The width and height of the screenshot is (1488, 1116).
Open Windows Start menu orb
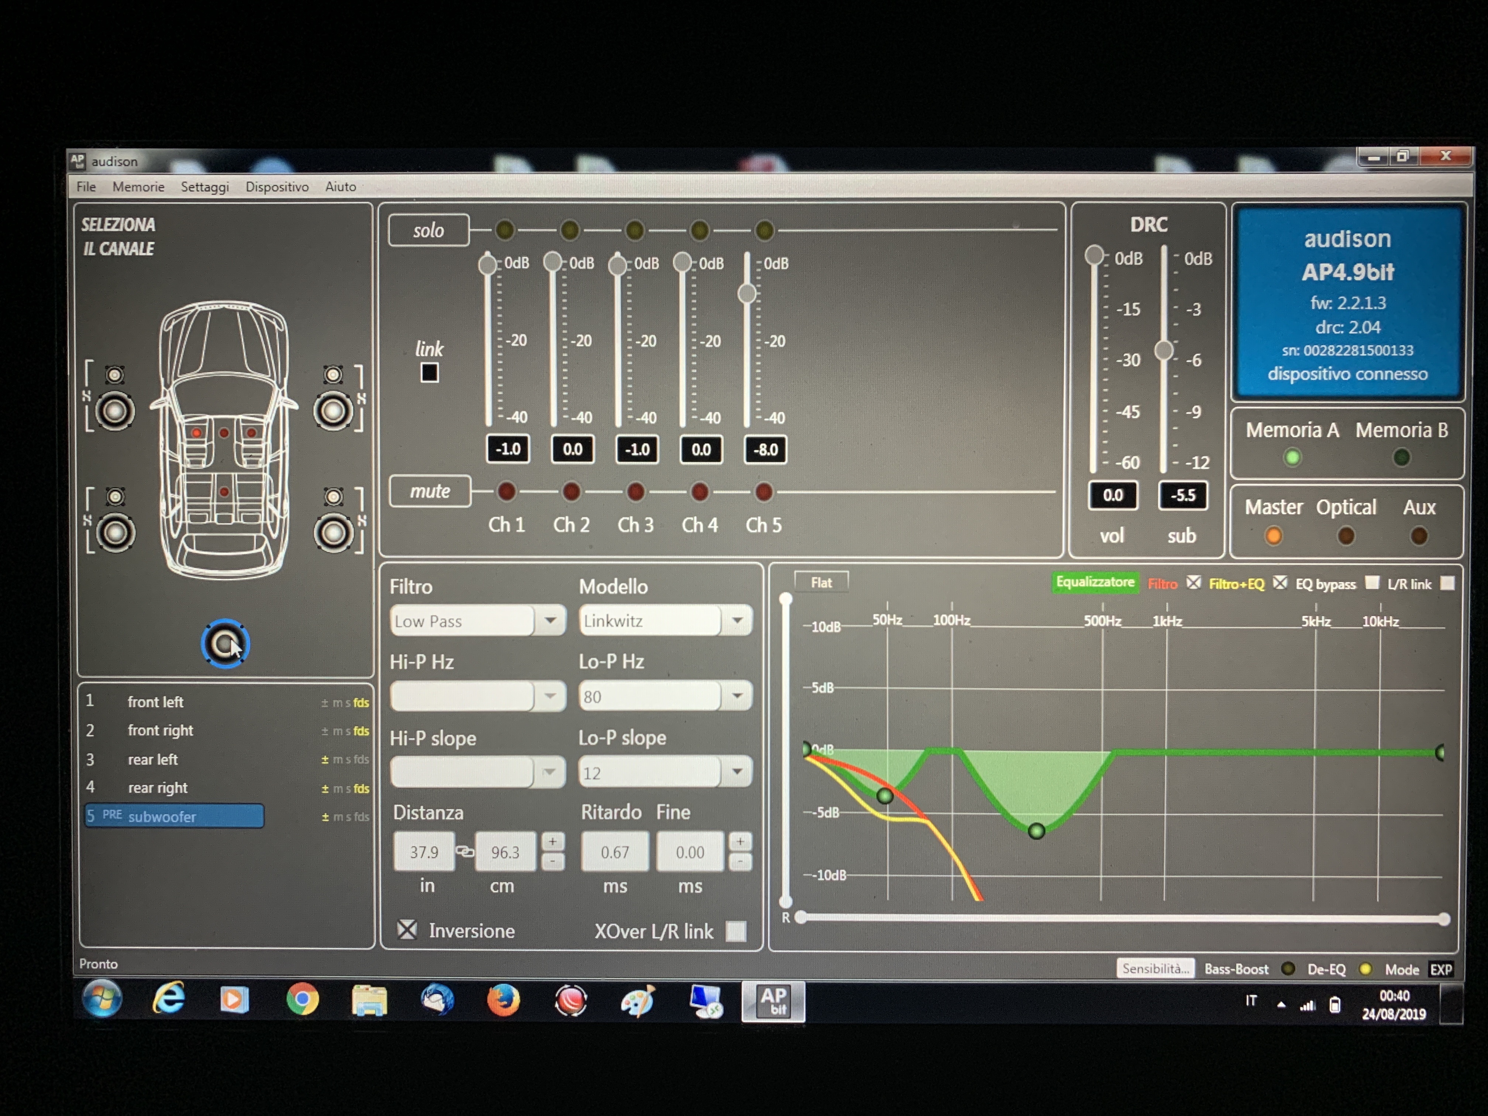point(101,998)
